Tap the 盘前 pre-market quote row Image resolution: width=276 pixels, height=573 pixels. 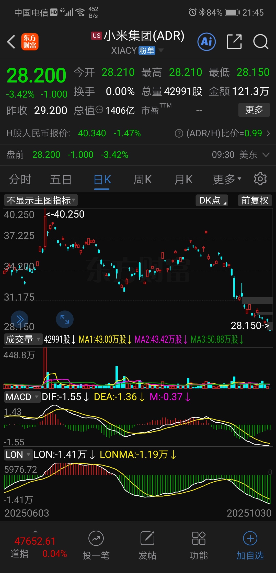[x=138, y=155]
